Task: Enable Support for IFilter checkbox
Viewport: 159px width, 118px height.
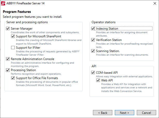Action: coord(13,48)
